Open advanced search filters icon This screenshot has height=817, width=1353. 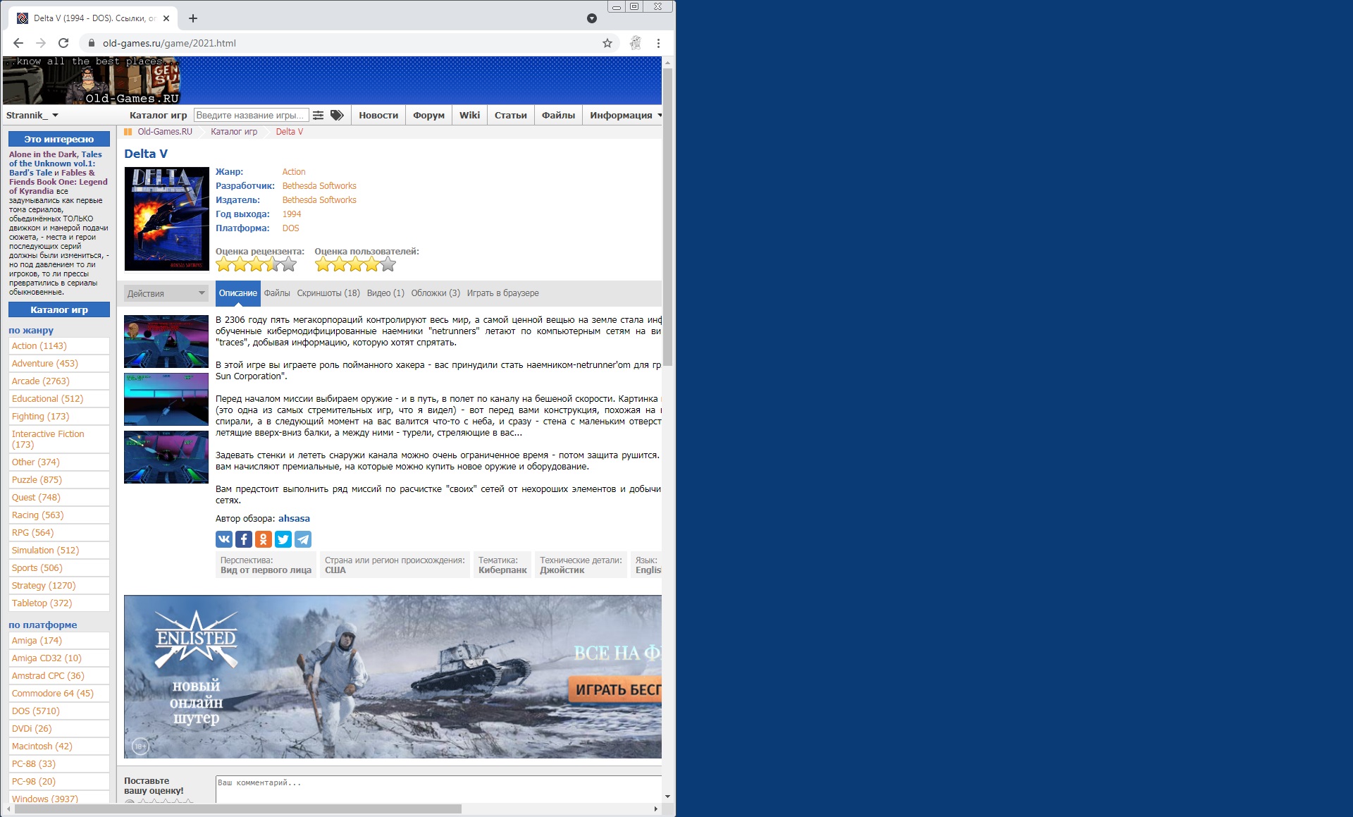[319, 115]
